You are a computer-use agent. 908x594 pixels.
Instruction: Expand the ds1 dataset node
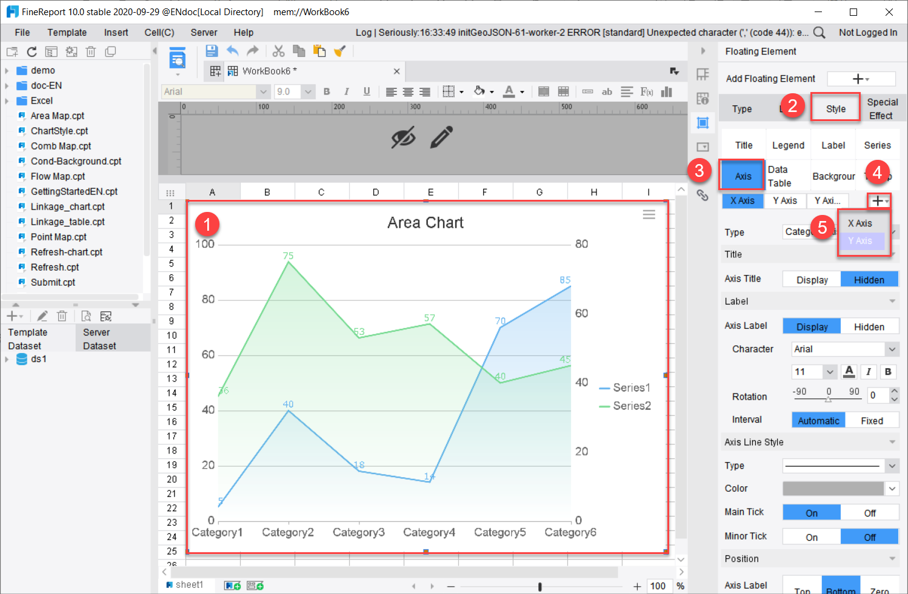(7, 359)
